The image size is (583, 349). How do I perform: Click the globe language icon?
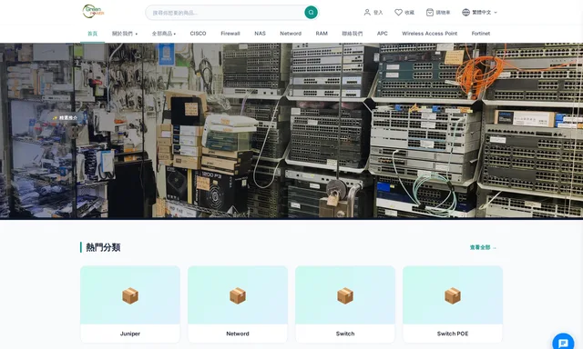click(x=465, y=12)
